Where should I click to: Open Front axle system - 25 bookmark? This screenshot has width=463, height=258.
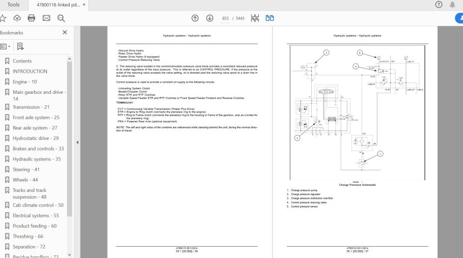(x=36, y=118)
